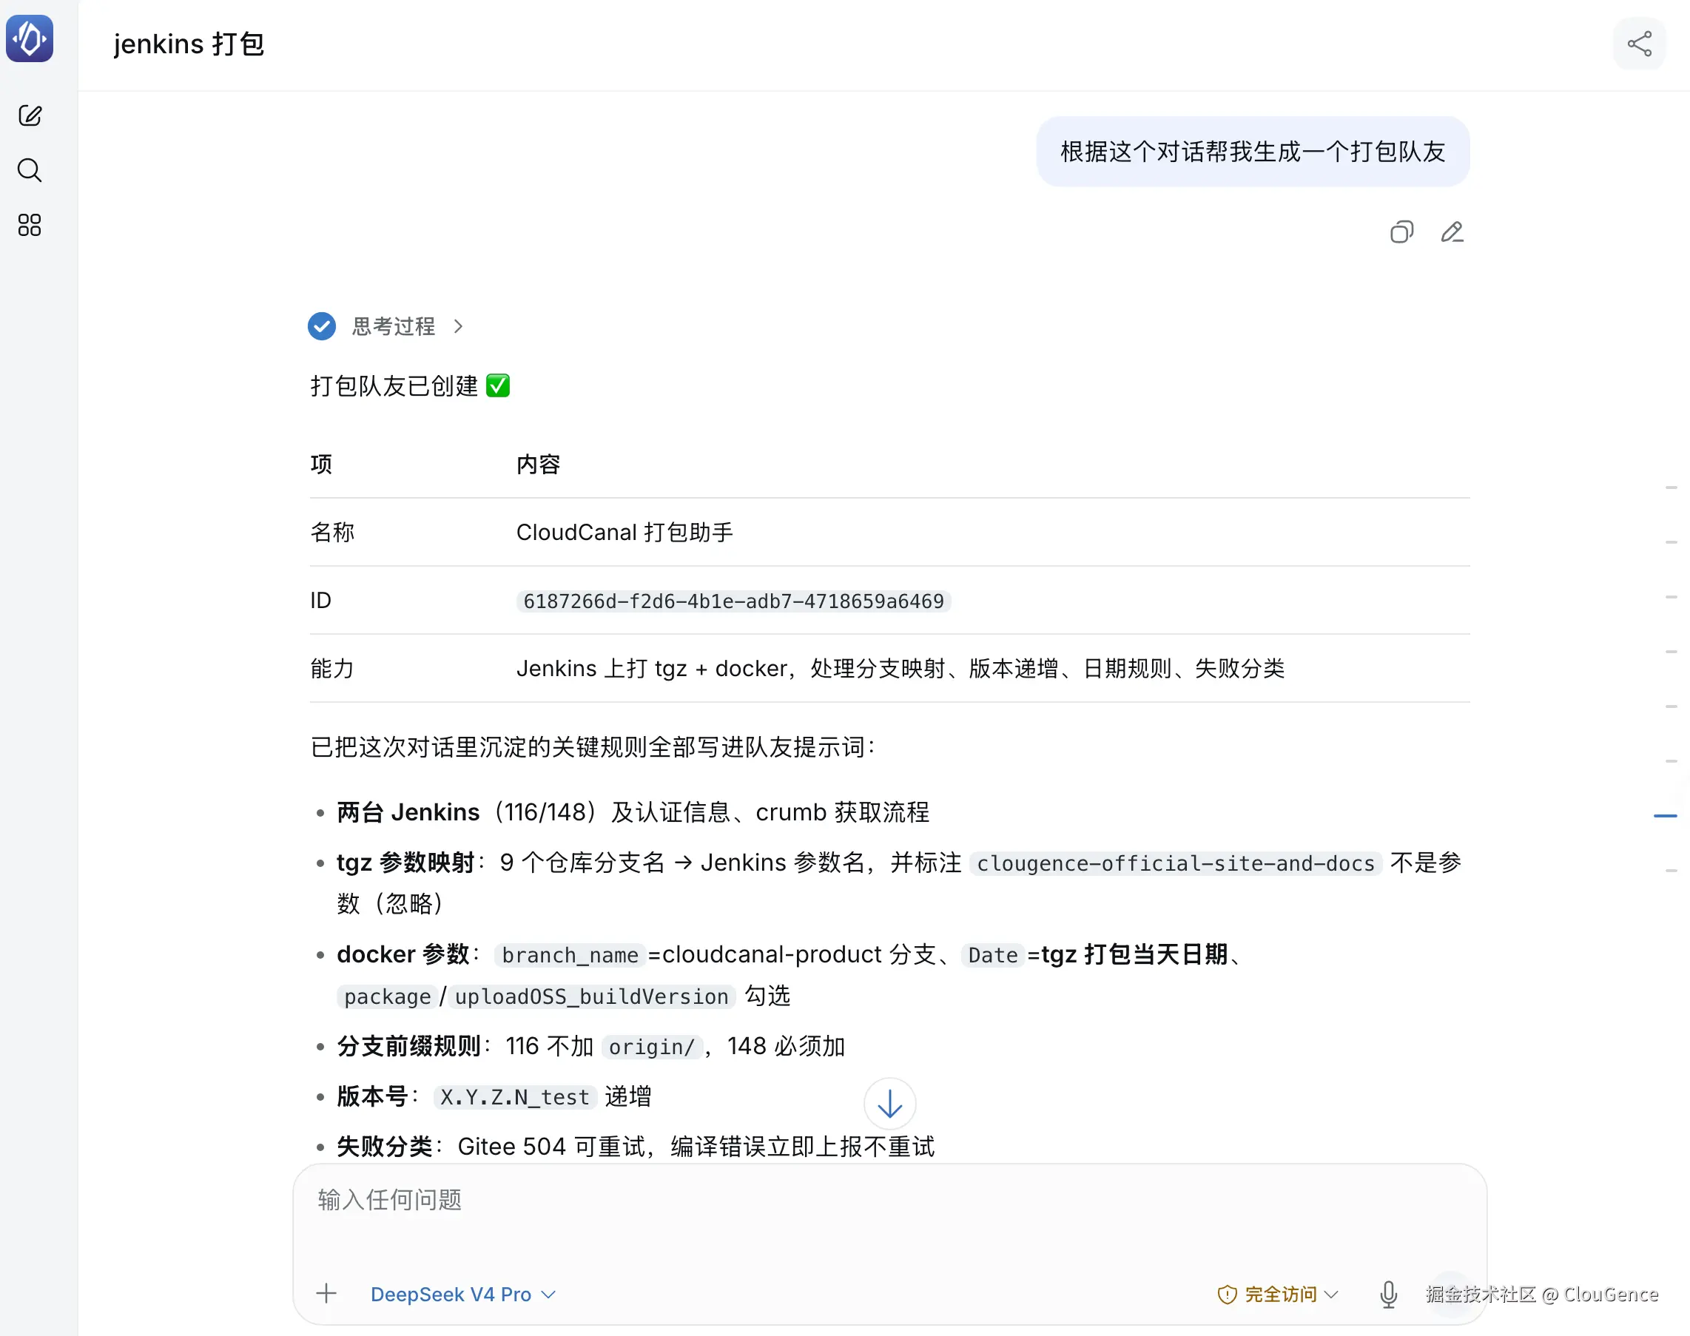Click the jenkins 打包 conversation title
This screenshot has height=1336, width=1690.
(x=189, y=44)
